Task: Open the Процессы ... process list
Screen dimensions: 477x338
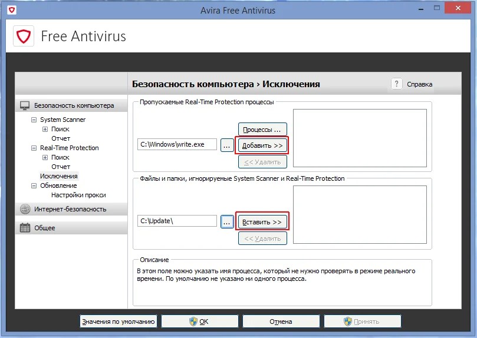Action: point(262,129)
